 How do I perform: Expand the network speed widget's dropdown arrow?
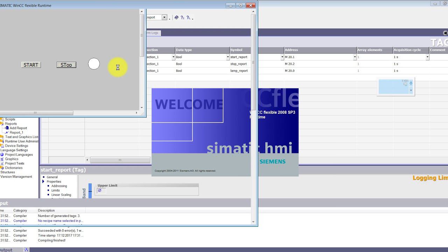click(411, 90)
